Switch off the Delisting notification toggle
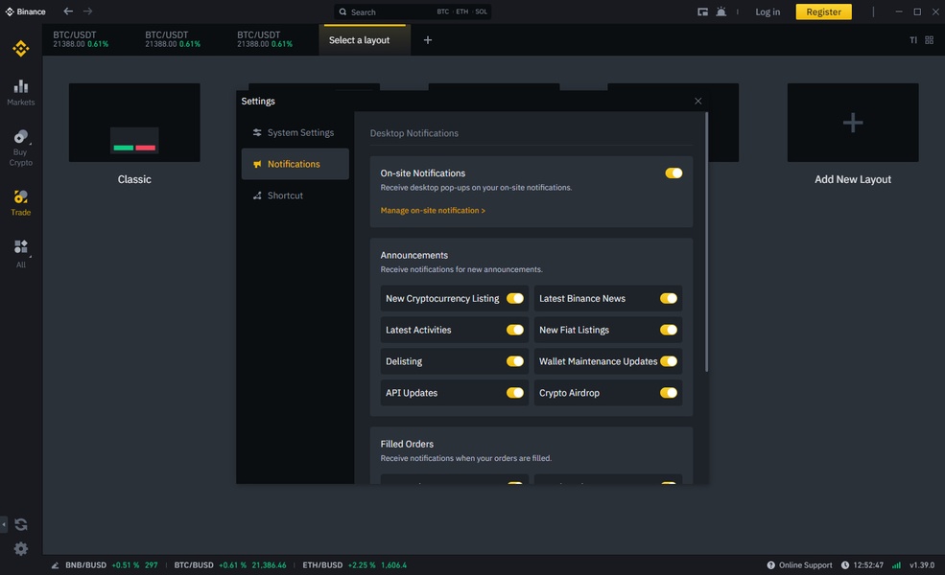 click(515, 361)
